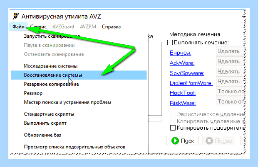Click the AVZ application icon in title bar
This screenshot has height=167, width=258.
(x=16, y=16)
